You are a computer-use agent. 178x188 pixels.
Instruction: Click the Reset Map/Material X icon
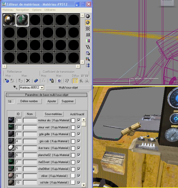coord(28,81)
